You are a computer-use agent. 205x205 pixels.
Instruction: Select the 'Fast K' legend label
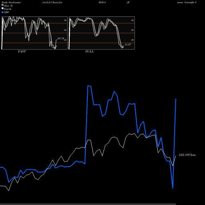tap(8, 9)
